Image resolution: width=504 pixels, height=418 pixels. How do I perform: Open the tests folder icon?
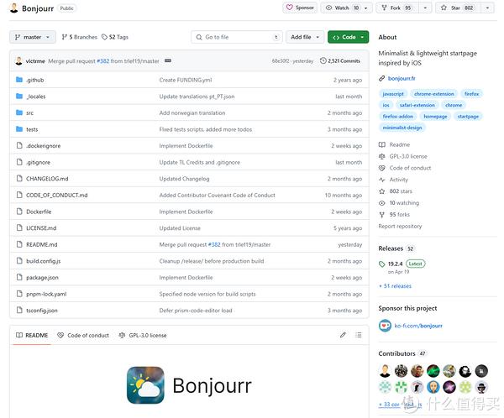[x=19, y=129]
